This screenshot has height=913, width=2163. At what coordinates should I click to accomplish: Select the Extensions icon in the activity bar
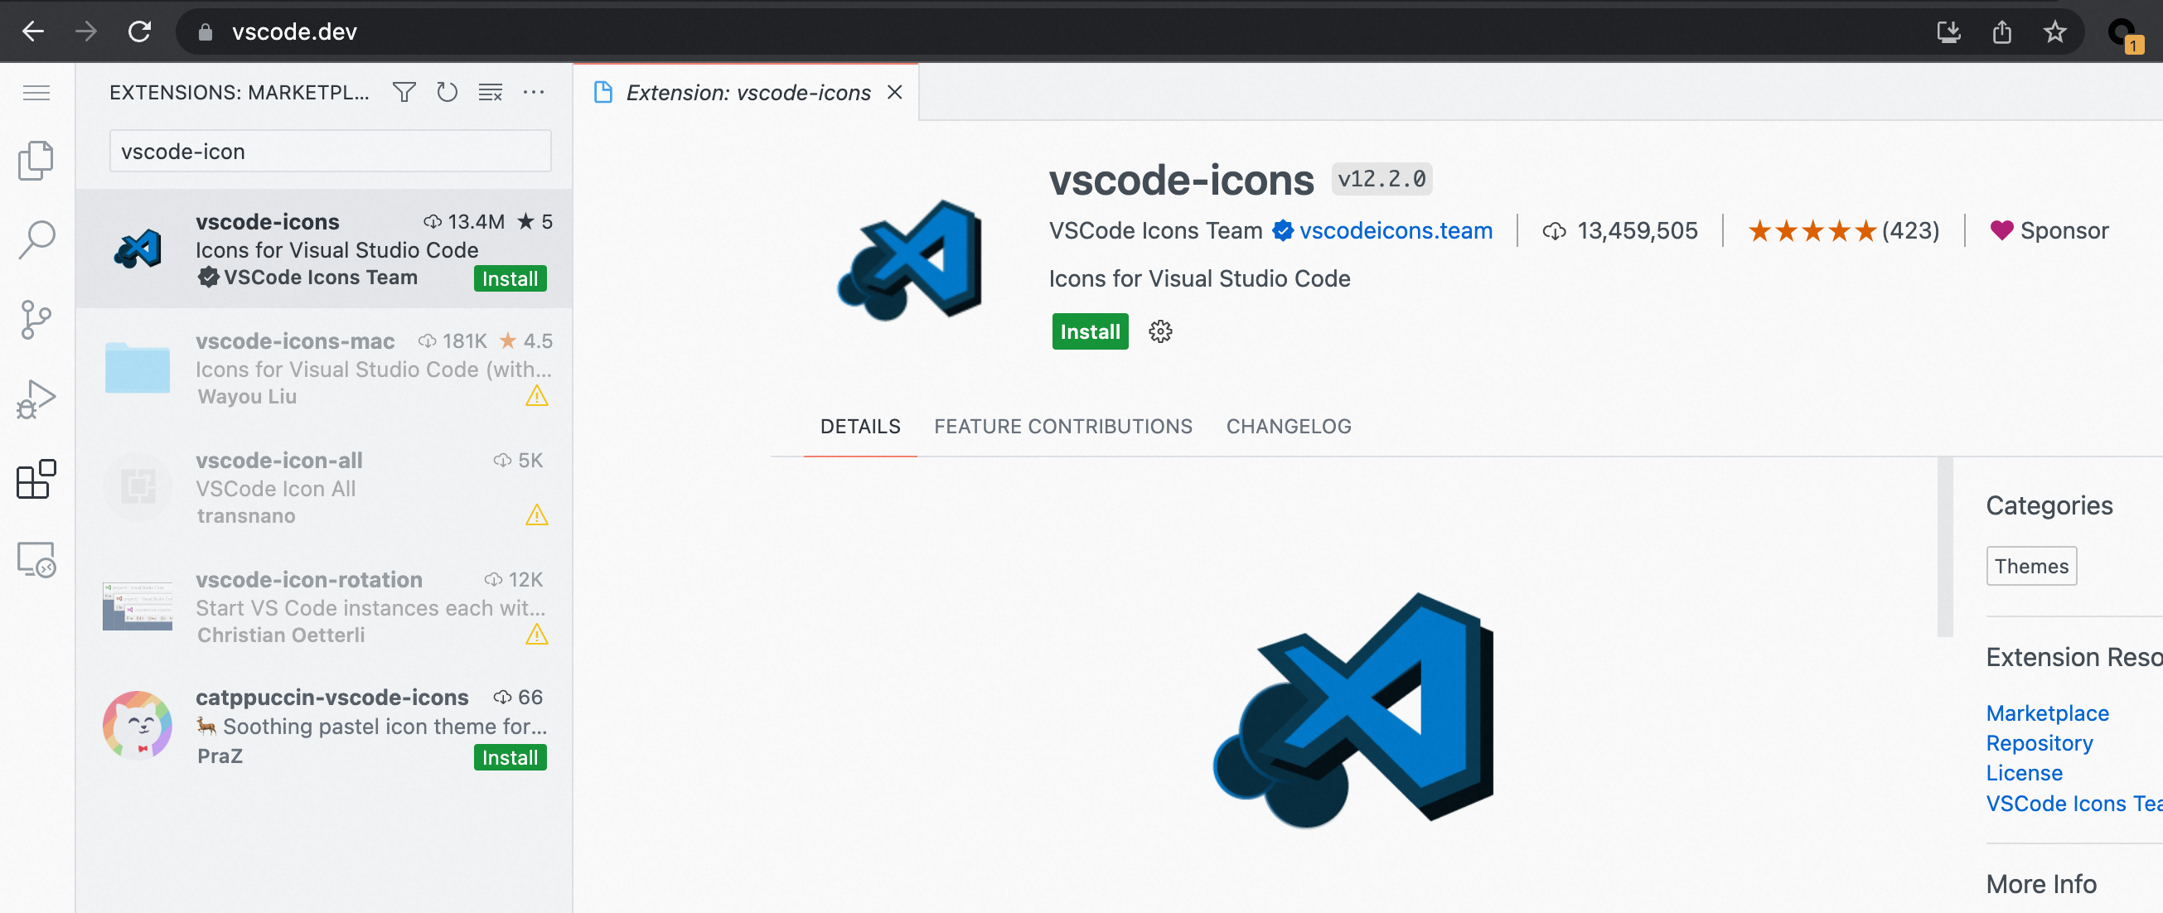point(36,480)
